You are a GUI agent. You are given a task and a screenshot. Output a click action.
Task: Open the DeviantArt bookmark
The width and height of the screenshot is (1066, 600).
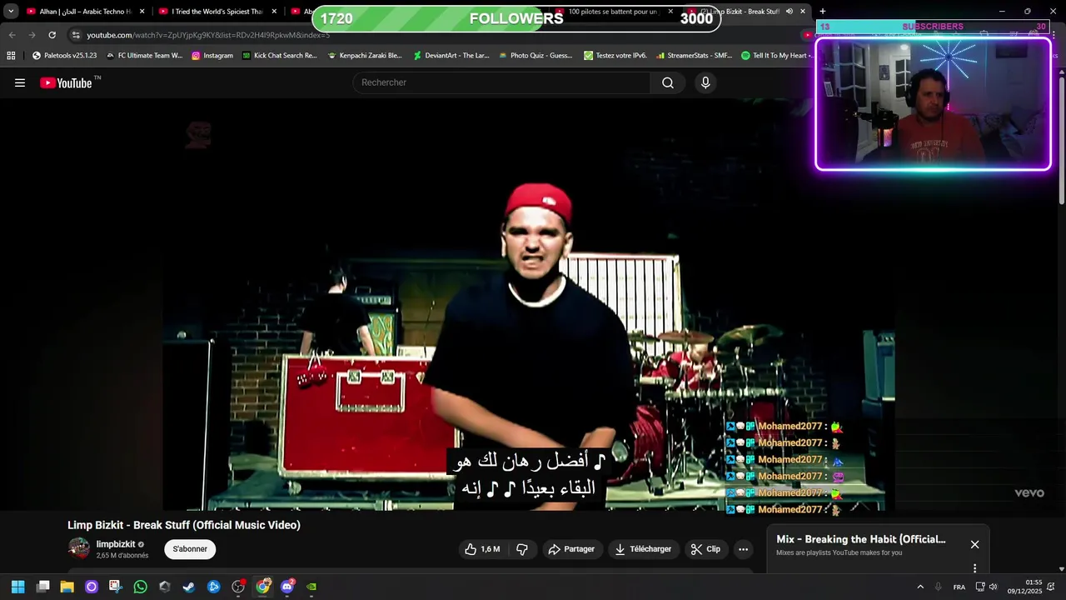click(451, 56)
